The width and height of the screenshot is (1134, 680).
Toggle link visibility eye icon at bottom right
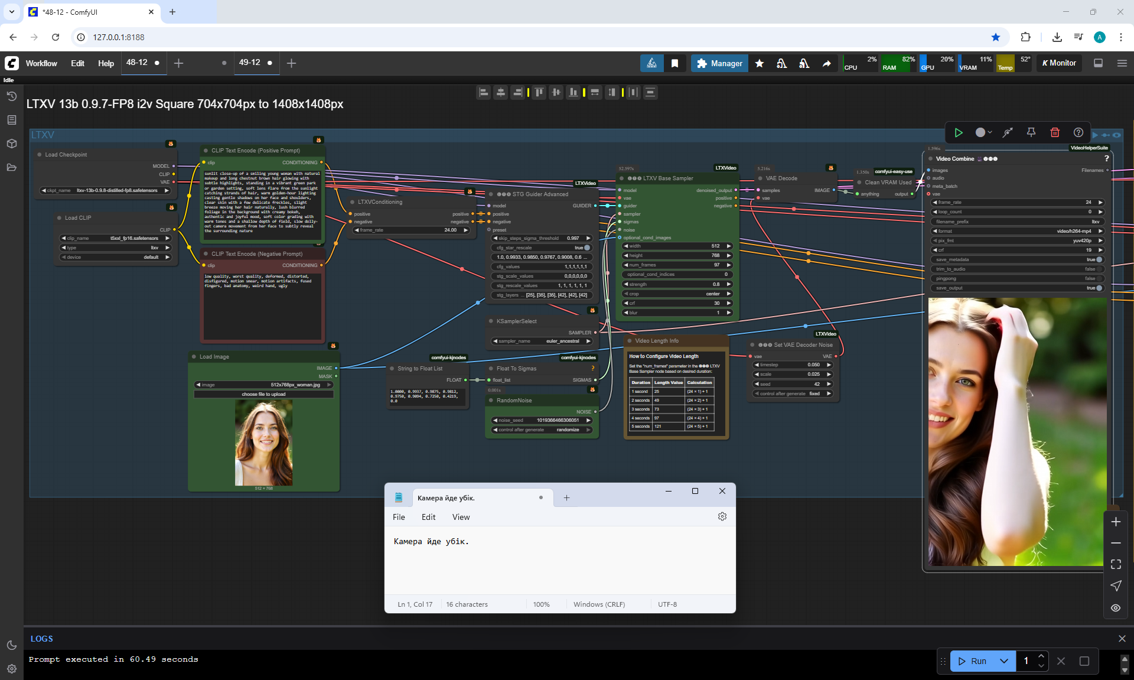[1116, 607]
